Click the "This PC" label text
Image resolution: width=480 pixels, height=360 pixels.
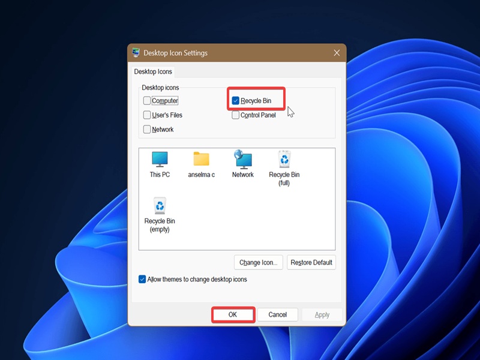[160, 175]
